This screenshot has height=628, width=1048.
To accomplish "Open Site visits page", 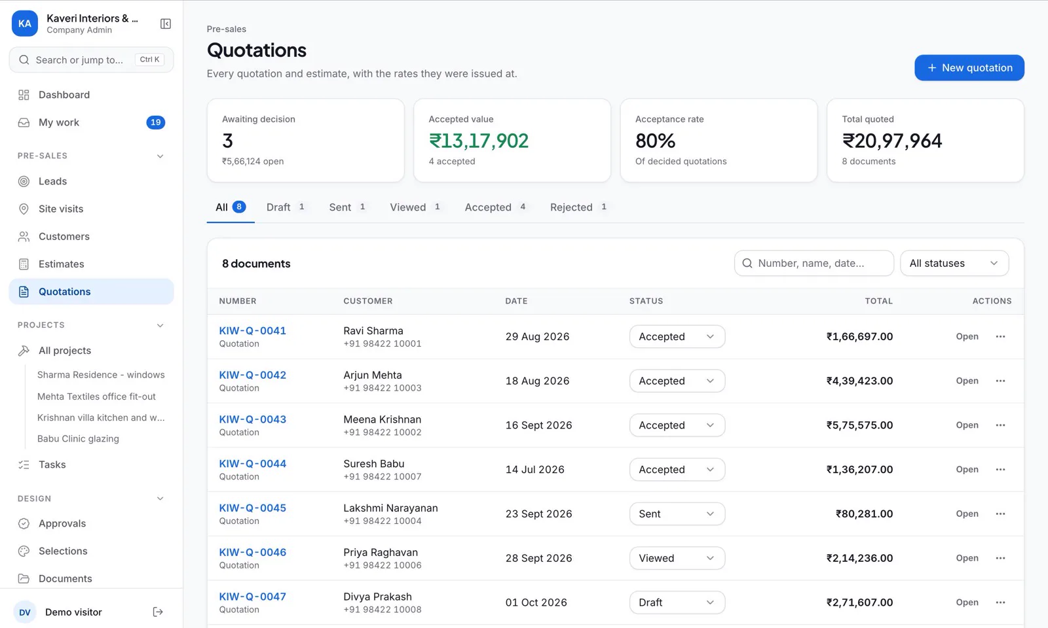I will click(91, 209).
